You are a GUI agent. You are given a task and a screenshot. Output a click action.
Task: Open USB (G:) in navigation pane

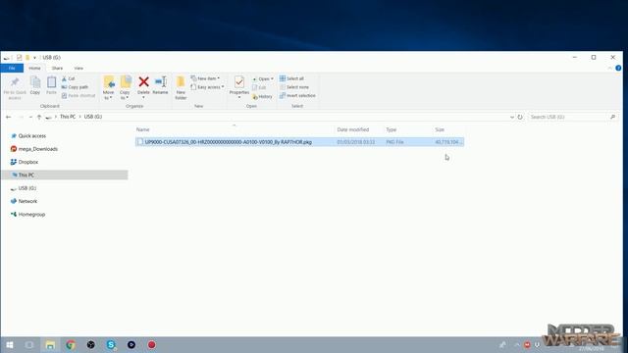(26, 188)
